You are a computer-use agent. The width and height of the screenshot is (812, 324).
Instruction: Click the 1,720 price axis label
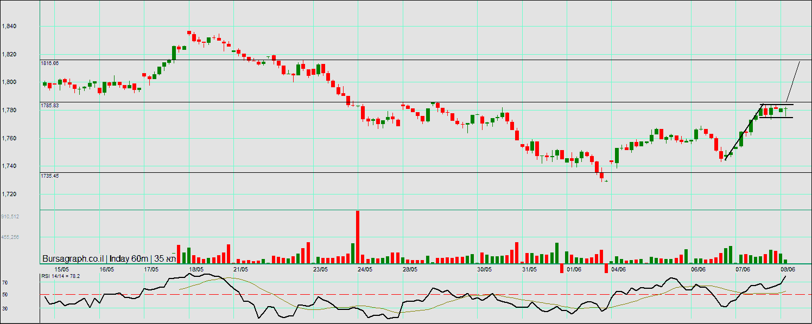coord(9,194)
